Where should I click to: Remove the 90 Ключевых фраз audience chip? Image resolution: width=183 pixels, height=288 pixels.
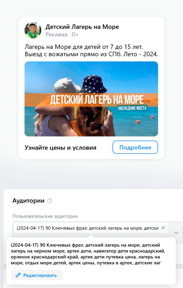pyautogui.click(x=163, y=228)
